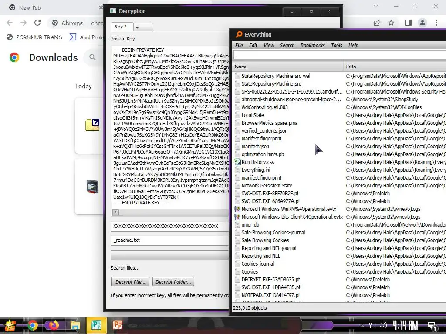This screenshot has height=334, width=446.
Task: Click second downloaded file thumbnail
Action: tap(92, 187)
